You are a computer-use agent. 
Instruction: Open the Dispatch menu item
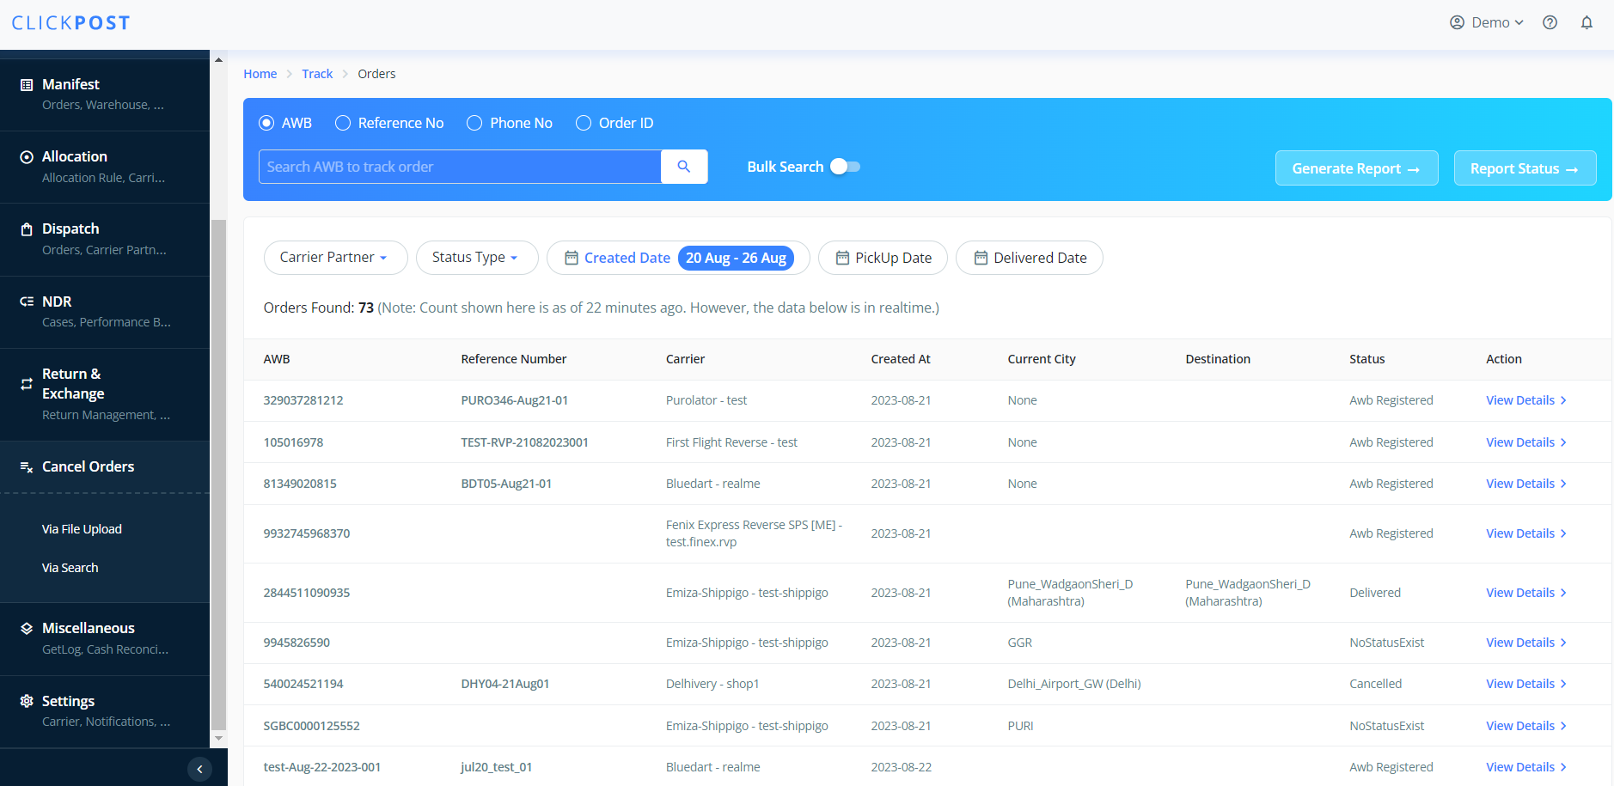pyautogui.click(x=105, y=240)
